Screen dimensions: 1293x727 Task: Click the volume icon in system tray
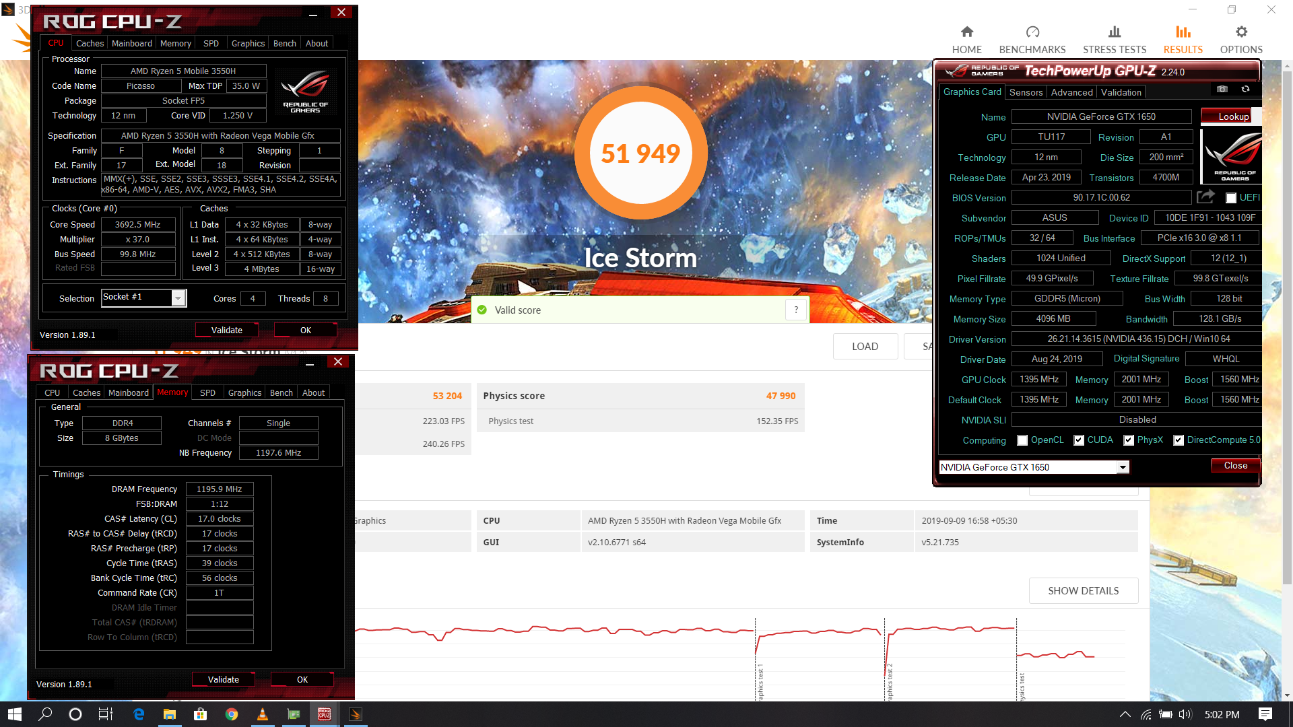1185,714
